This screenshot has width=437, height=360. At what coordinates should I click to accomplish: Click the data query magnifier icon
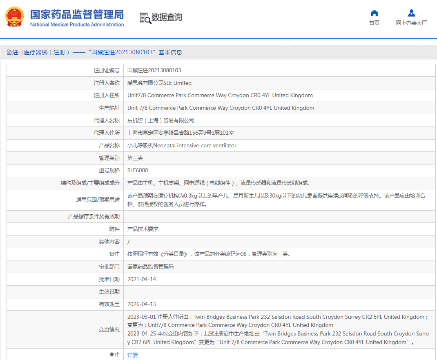click(x=145, y=18)
